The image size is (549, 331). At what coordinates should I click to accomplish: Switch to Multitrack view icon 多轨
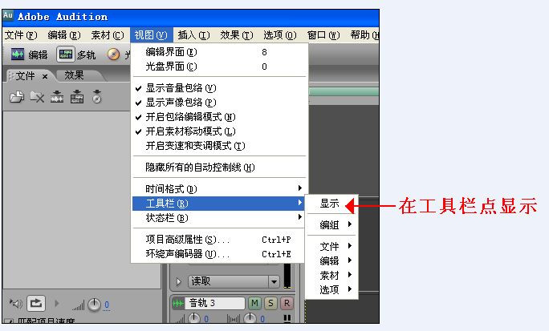[x=76, y=54]
